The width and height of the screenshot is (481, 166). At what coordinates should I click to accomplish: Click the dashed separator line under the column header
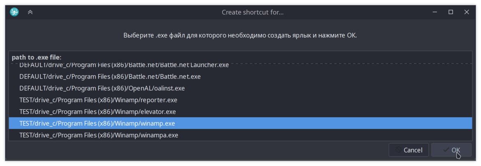240,64
